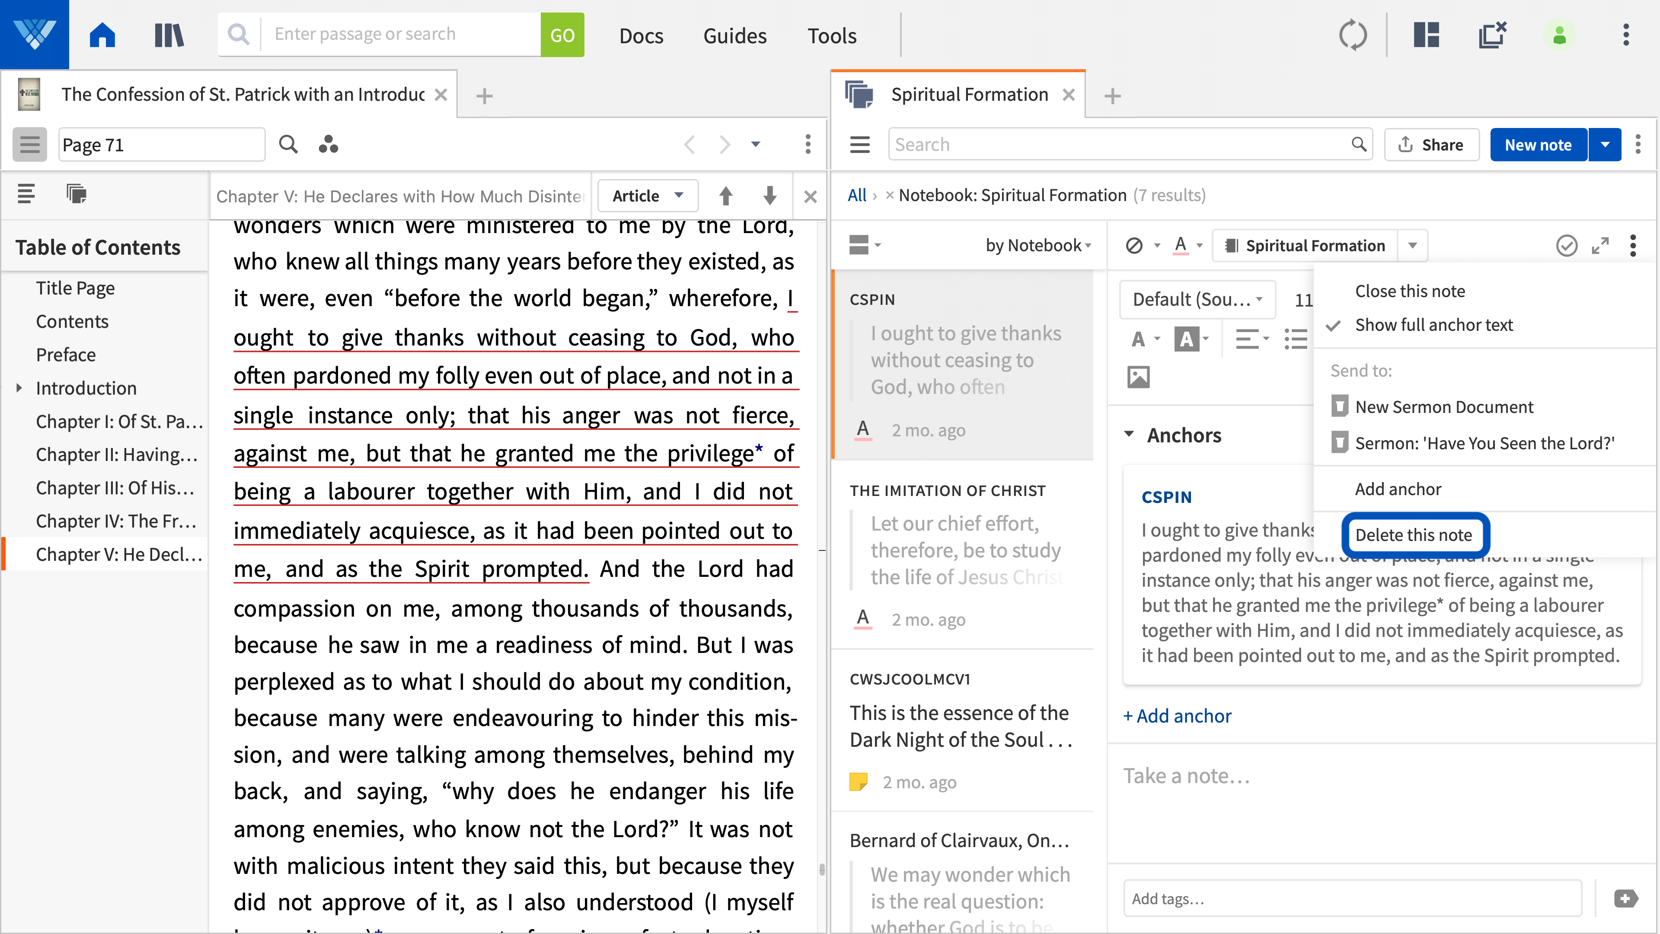Open the by Notebook sort dropdown
The height and width of the screenshot is (934, 1660).
pos(1038,245)
